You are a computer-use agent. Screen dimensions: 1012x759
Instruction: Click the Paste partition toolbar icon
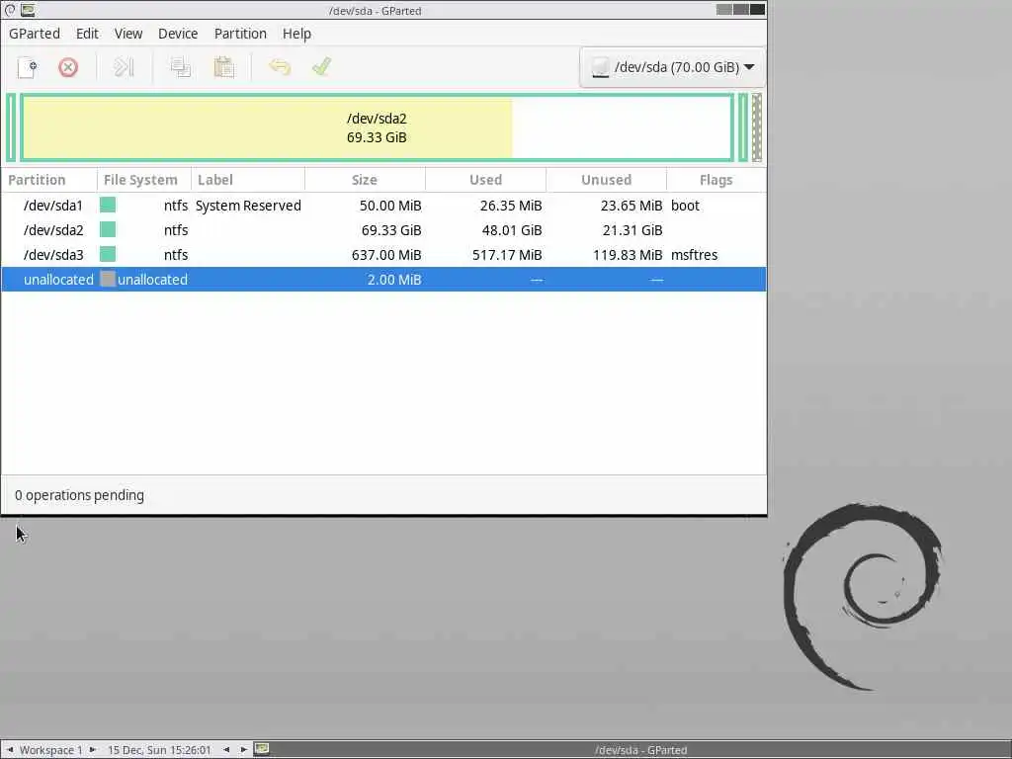224,67
